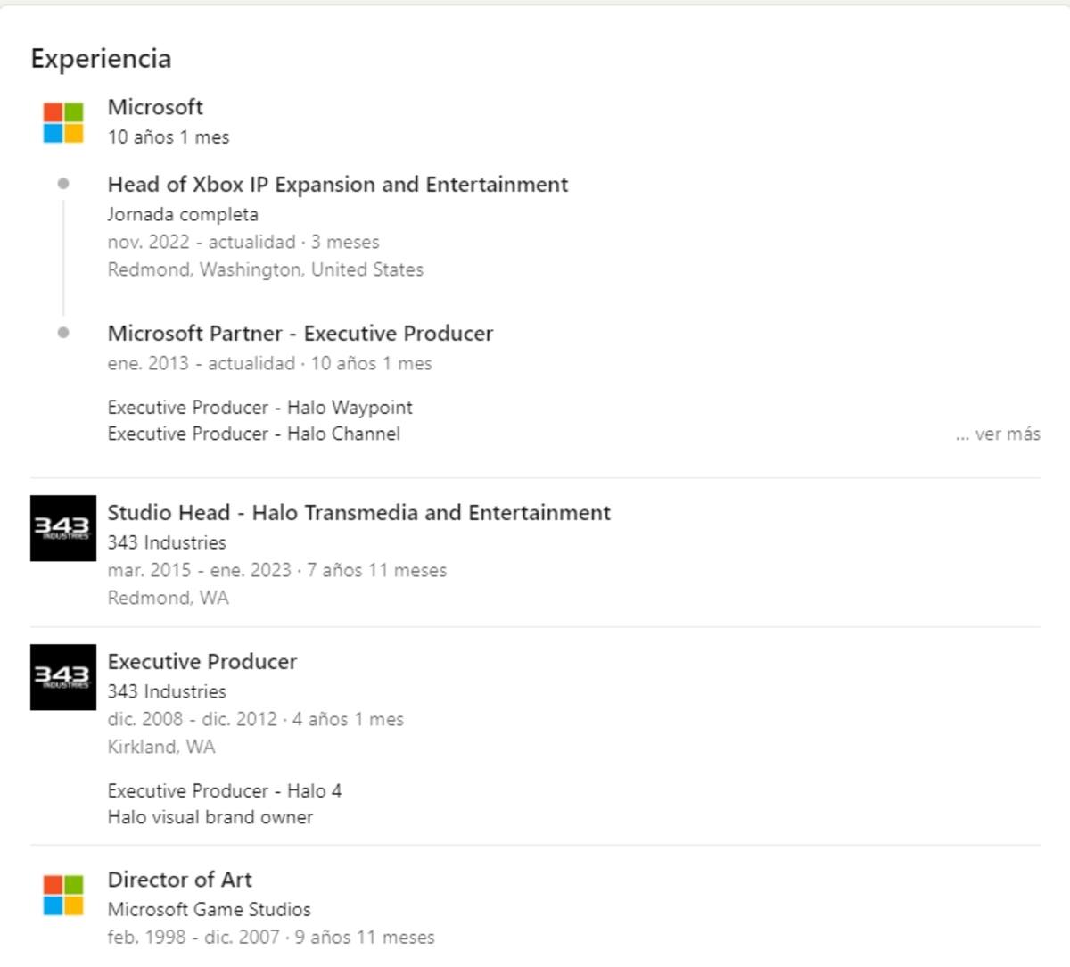
Task: Select '343 Industries' under Studio Head
Action: pyautogui.click(x=167, y=543)
